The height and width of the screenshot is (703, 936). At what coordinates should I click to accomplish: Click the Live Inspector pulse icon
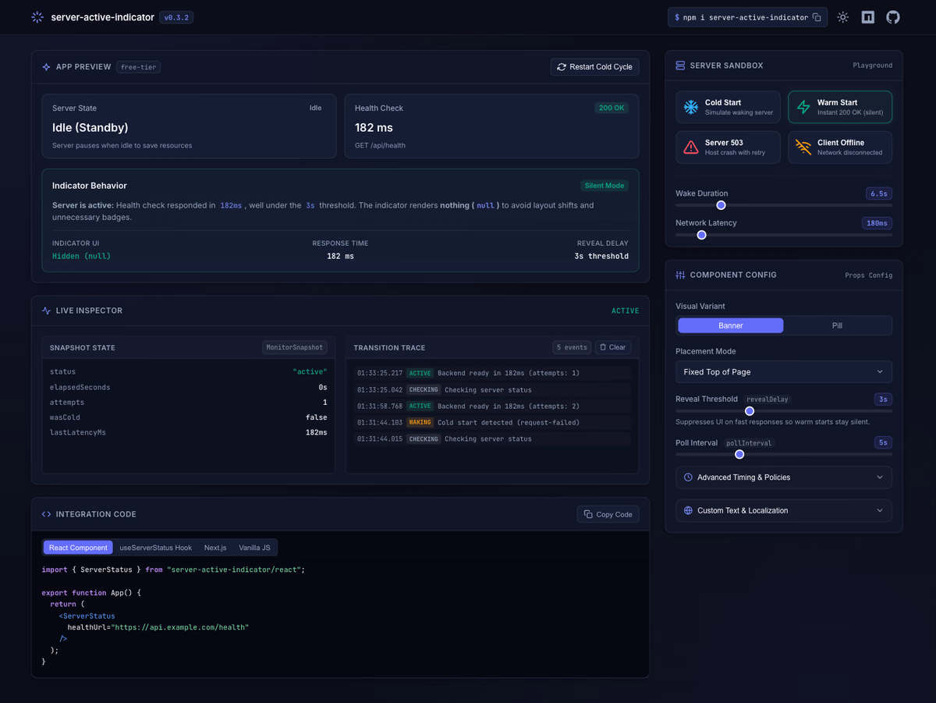47,311
